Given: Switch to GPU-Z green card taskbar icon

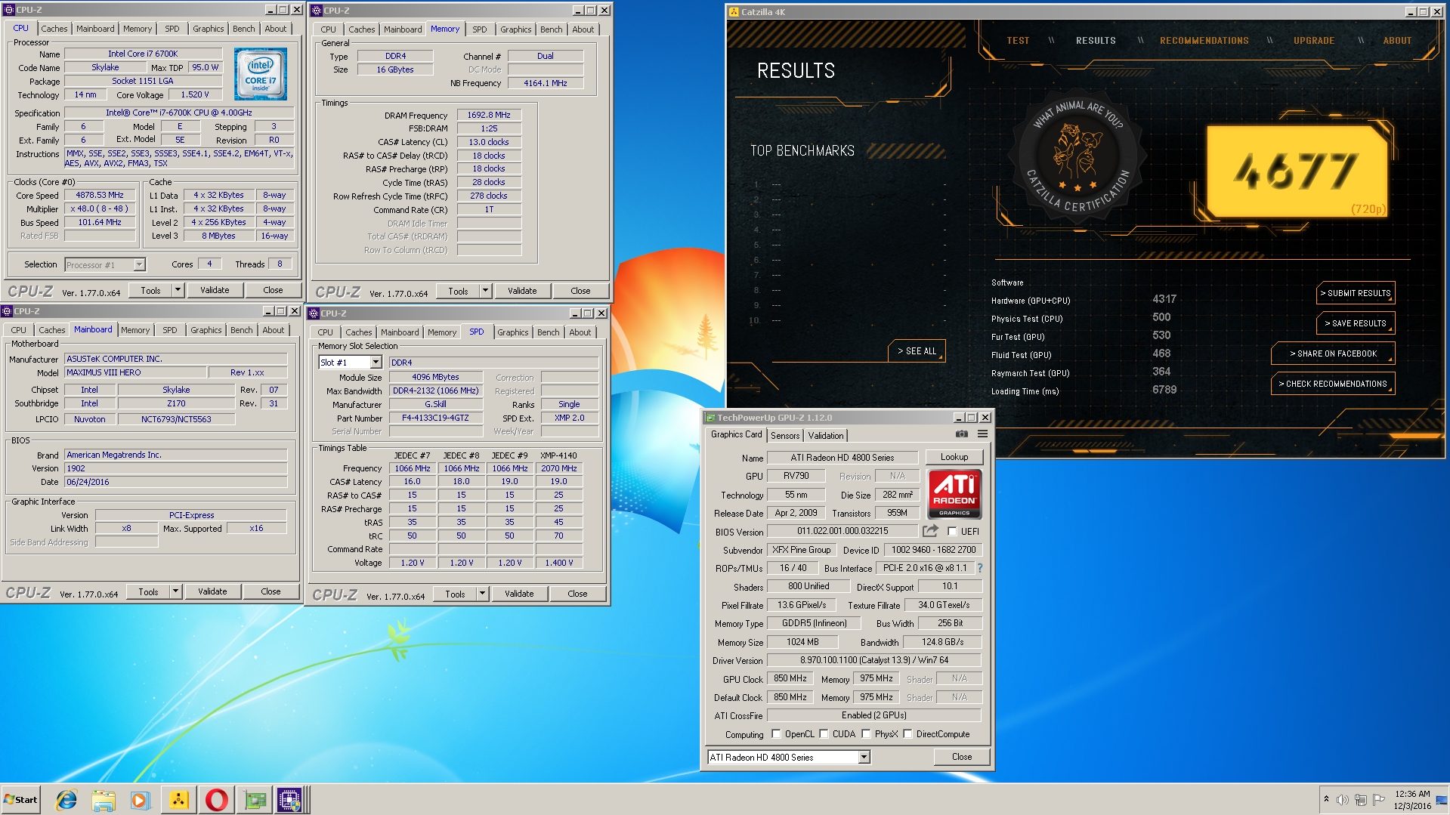Looking at the screenshot, I should click(x=255, y=800).
